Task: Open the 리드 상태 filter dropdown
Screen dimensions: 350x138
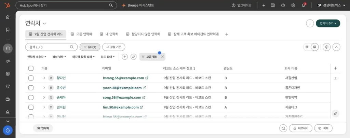Action: tap(108, 57)
